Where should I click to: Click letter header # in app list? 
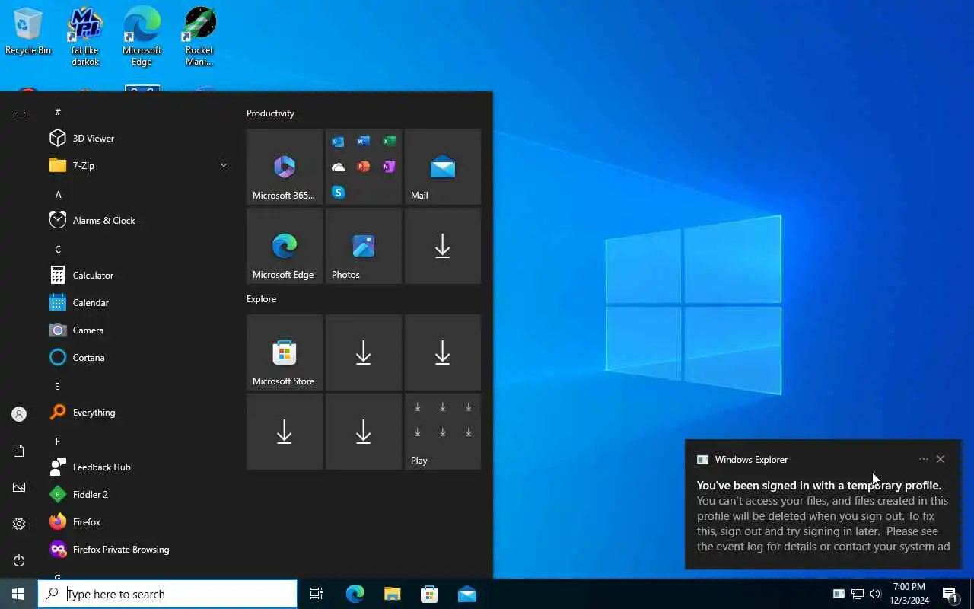click(58, 112)
